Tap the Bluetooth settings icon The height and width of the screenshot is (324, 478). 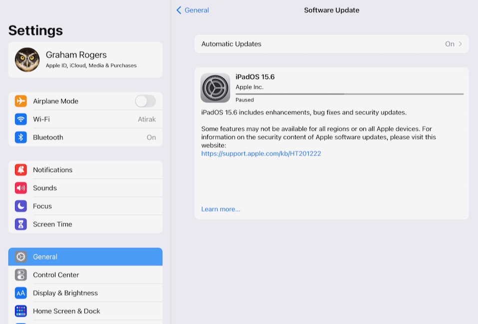[21, 138]
